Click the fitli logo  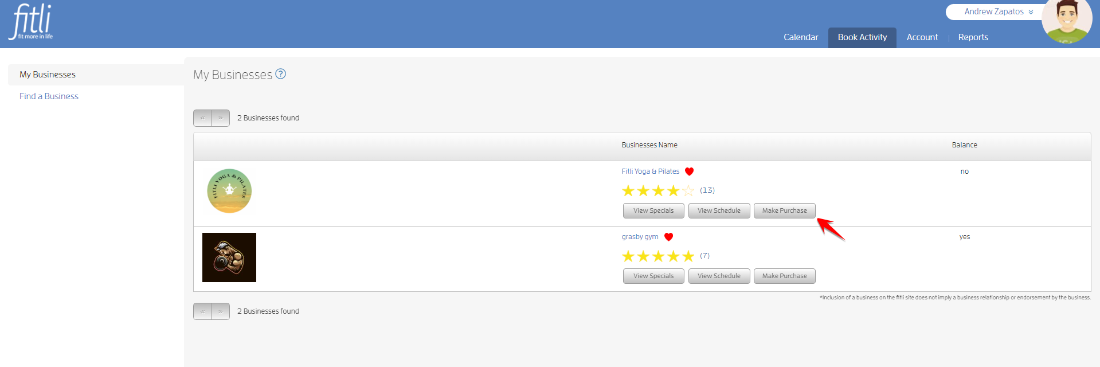click(32, 22)
